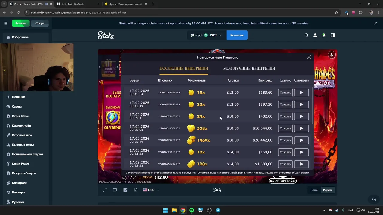Close the Pragmatic replay dialog
This screenshot has width=383, height=215.
click(309, 57)
